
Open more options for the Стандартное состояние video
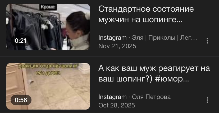(207, 41)
